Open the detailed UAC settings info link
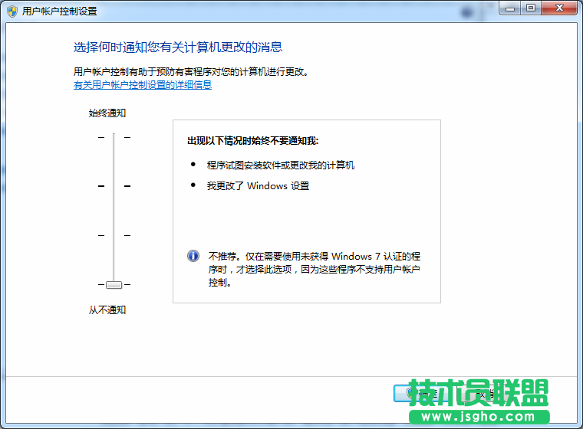 (143, 85)
